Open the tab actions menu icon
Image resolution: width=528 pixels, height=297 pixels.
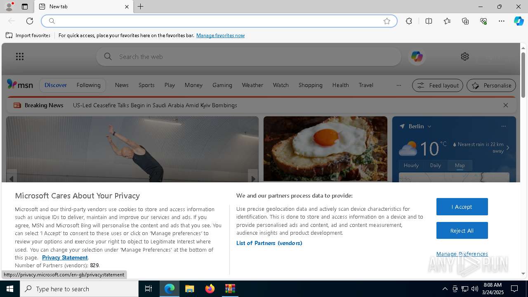point(25,7)
